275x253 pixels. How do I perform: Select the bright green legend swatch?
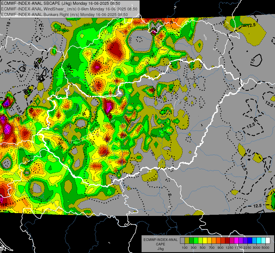196,241
